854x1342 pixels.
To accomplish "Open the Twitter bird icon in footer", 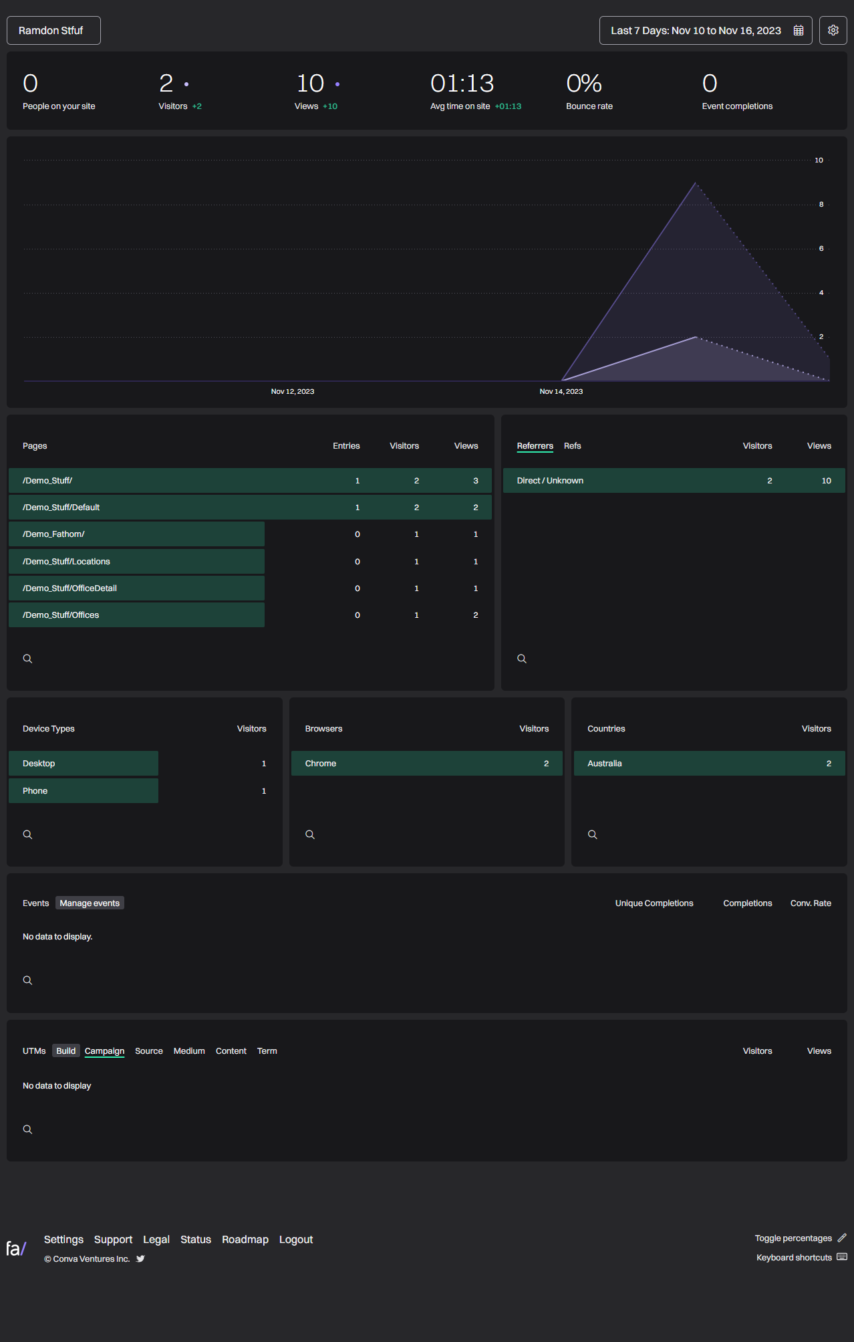I will [x=140, y=1258].
